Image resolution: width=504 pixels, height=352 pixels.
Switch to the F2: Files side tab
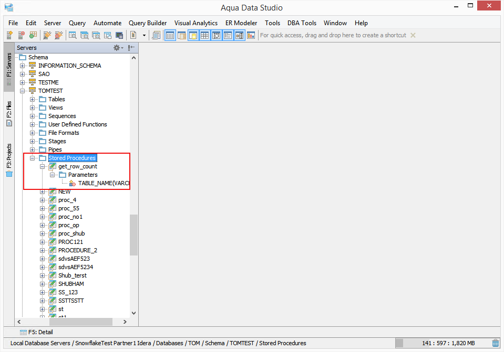(9, 113)
